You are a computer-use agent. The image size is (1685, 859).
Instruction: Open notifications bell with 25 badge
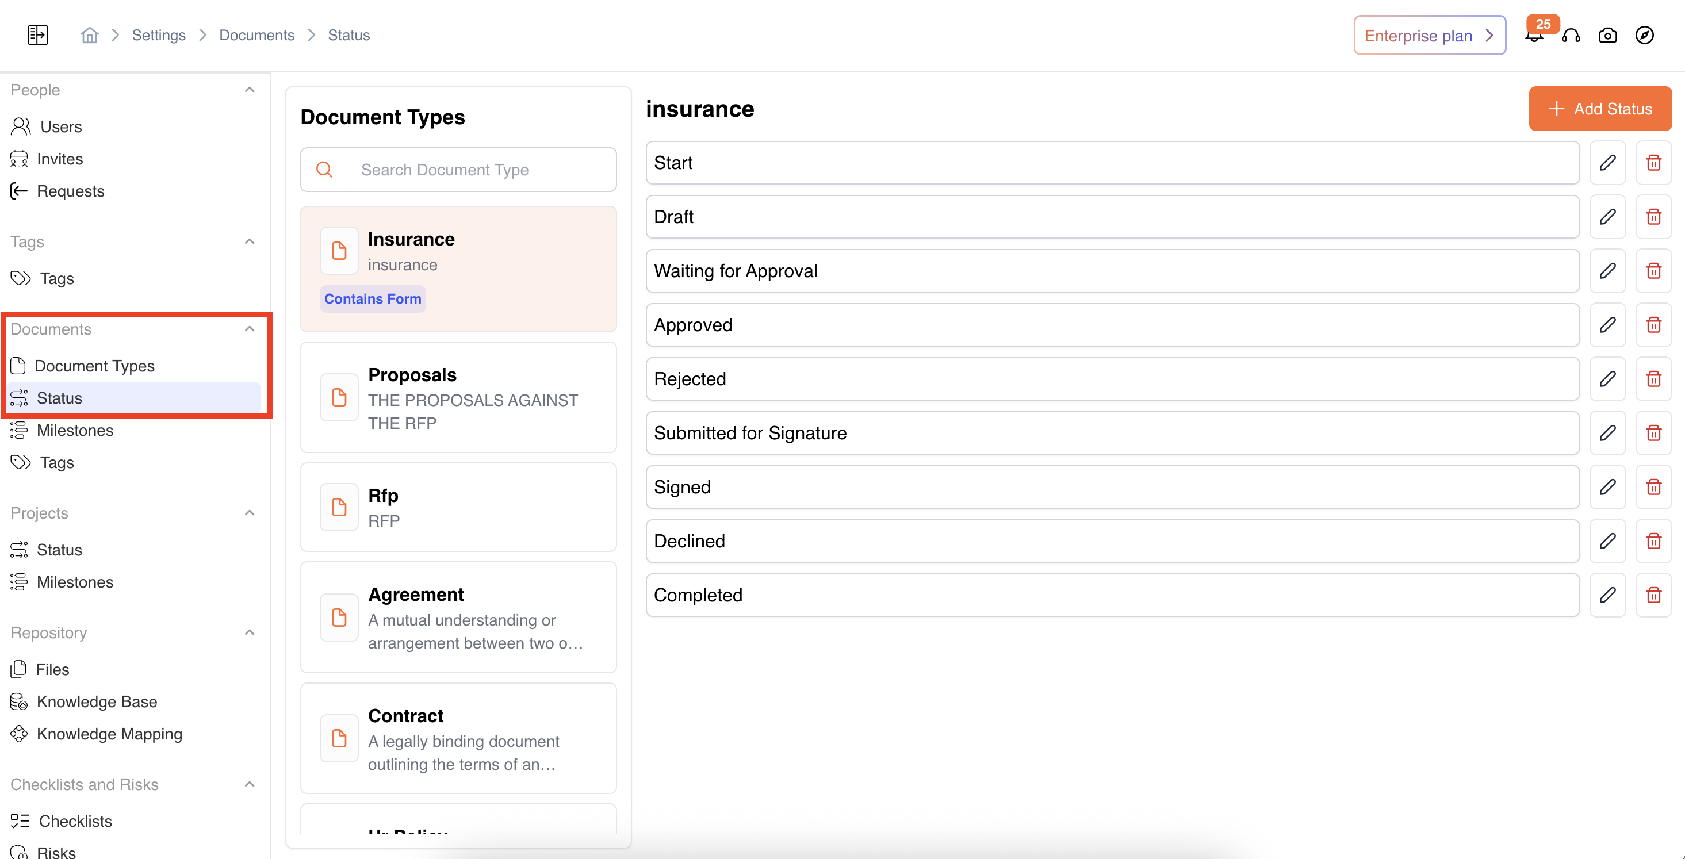[1533, 36]
